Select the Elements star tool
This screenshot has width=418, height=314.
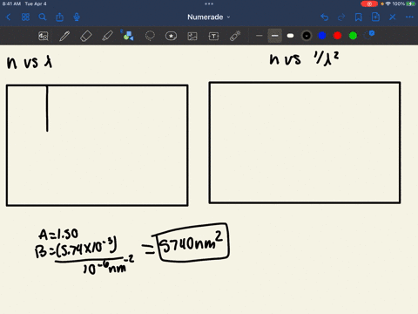[171, 36]
